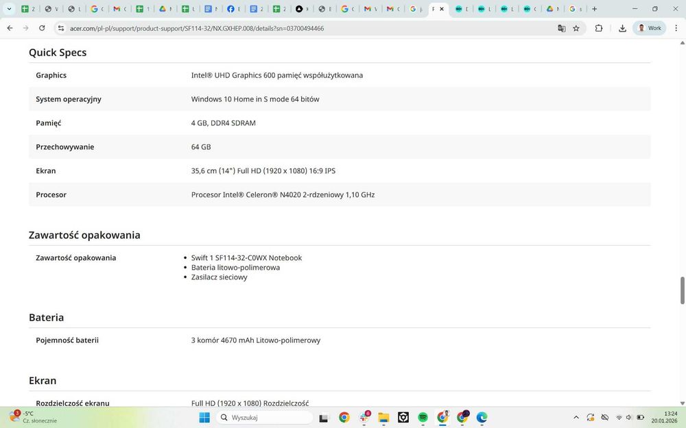Screen dimensions: 686x428
Task: Click the Rozdzielczość ekranu label
Action: (x=73, y=403)
